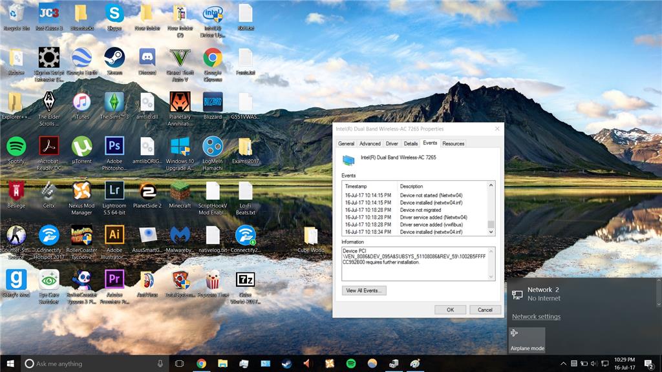Select the PlanetSide 2 desktop icon
The height and width of the screenshot is (372, 662).
point(147,195)
